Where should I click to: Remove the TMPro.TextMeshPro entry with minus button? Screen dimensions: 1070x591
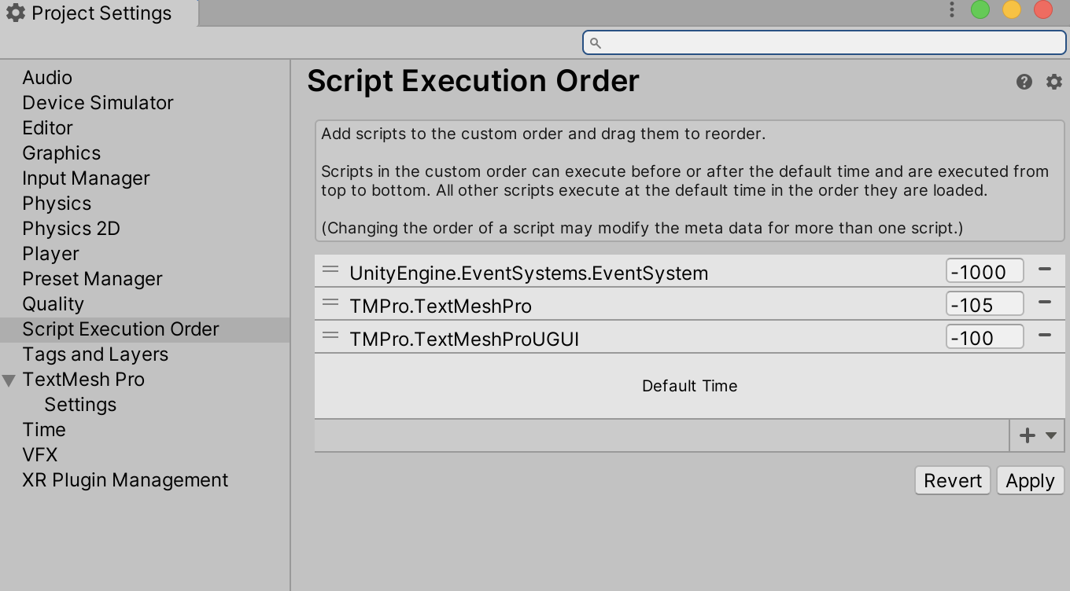[1045, 302]
